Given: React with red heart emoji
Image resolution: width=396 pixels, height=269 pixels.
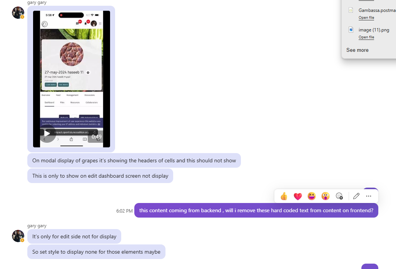Looking at the screenshot, I should [298, 196].
